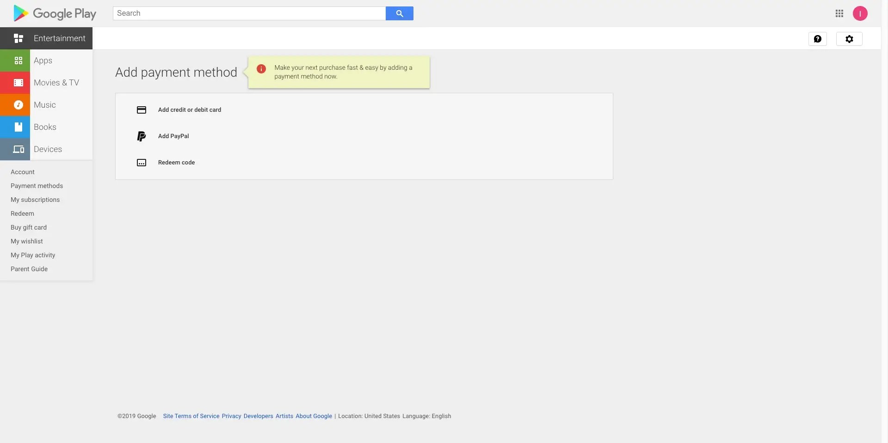Click the help question mark button
This screenshot has width=888, height=443.
coord(818,39)
